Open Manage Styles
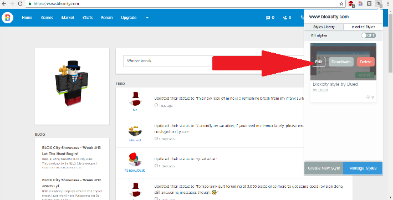The image size is (393, 200). [x=363, y=168]
